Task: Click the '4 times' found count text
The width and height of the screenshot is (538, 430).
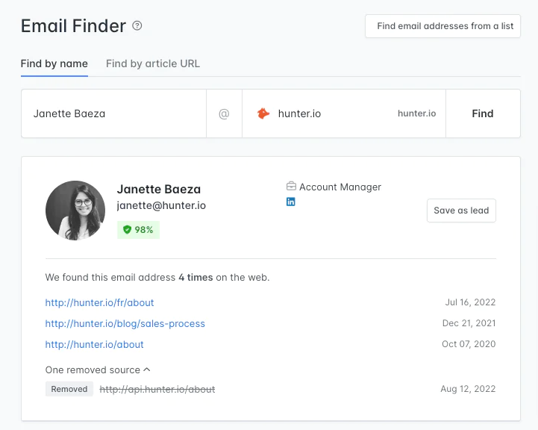Action: tap(196, 277)
